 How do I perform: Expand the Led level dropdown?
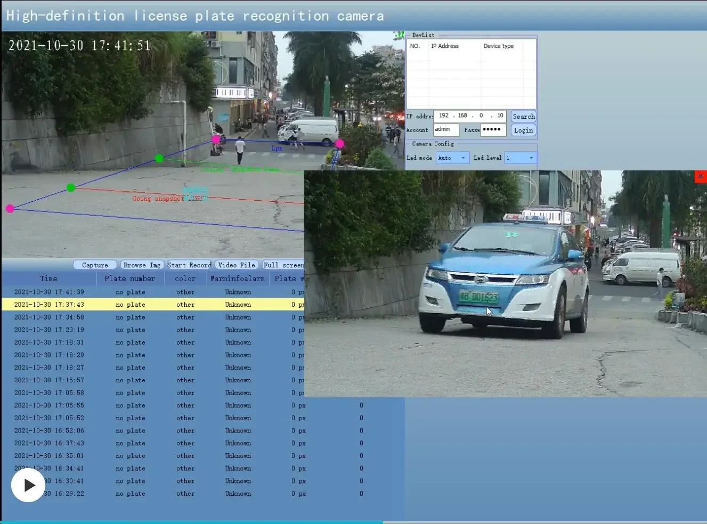pos(521,158)
